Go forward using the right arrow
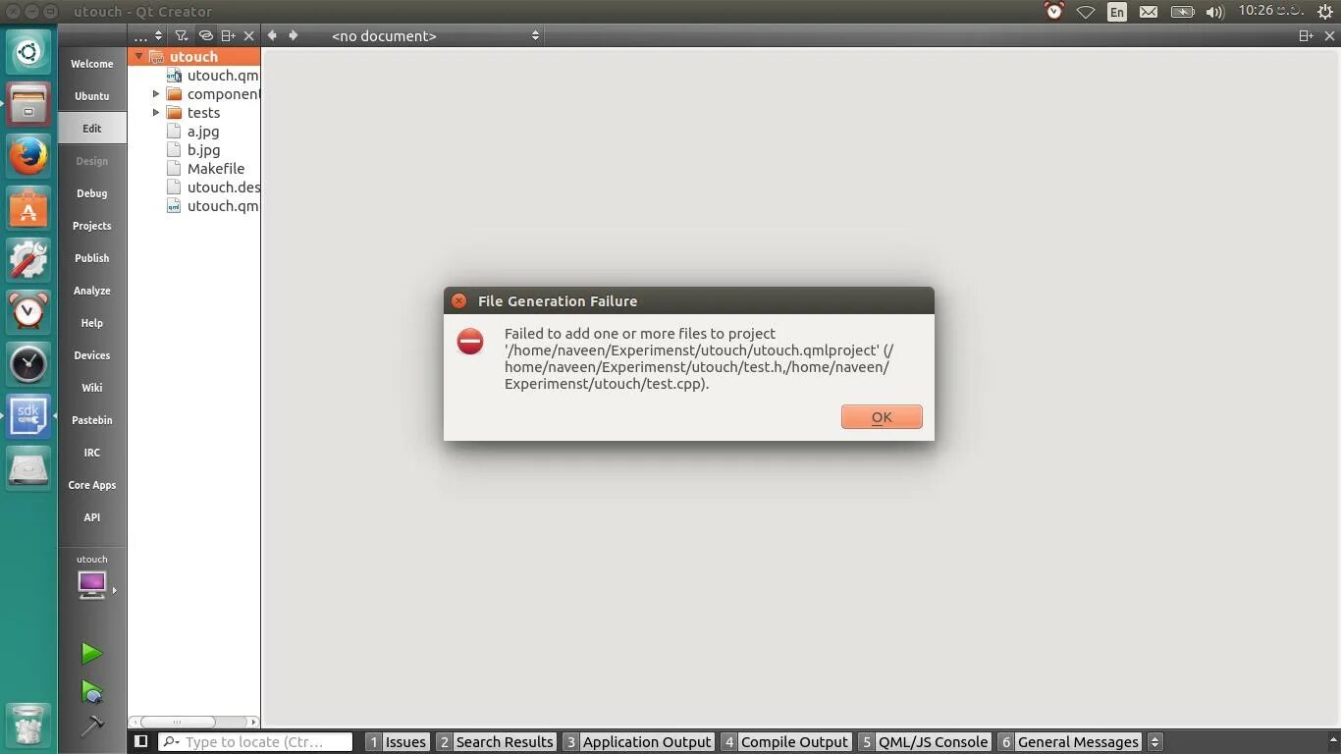Screen dimensions: 1341x754 (293, 35)
